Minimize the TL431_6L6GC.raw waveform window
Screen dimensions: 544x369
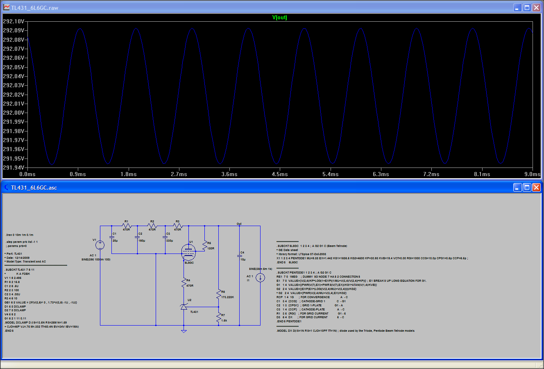[x=517, y=8]
